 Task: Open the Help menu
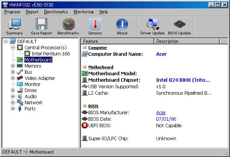103,12
